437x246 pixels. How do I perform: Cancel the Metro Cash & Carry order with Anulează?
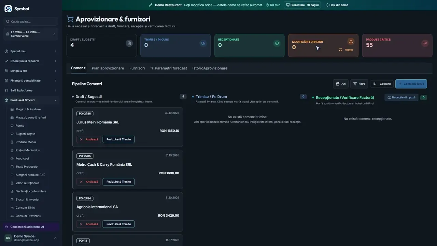88,182
